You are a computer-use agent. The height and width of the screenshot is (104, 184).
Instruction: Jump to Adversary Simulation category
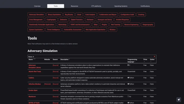pyautogui.click(x=36, y=15)
